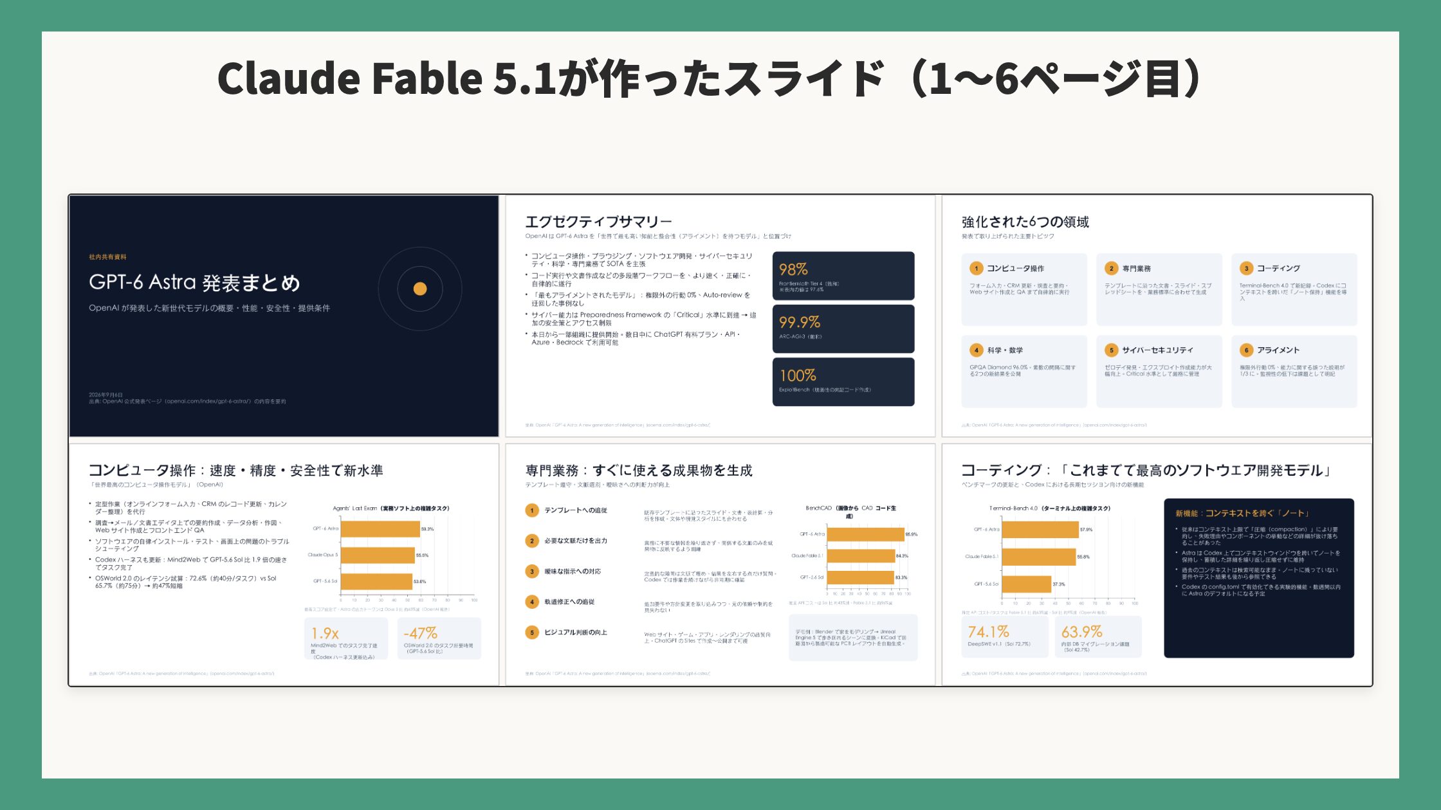Click badge number 3 beside "コーディング" card
This screenshot has width=1441, height=810.
pos(1247,269)
